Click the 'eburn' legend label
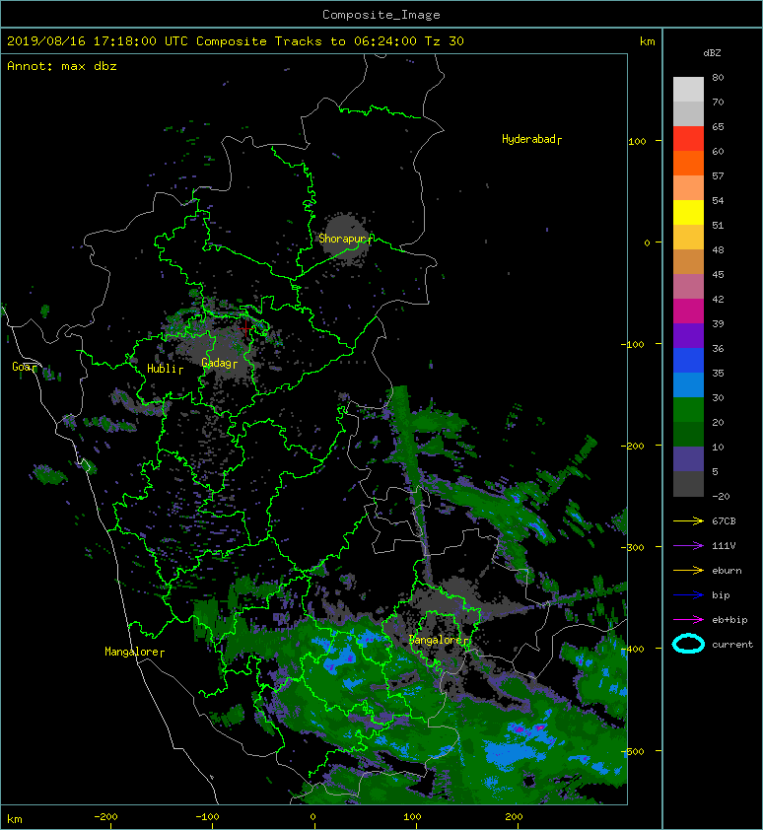The image size is (763, 830). (x=727, y=570)
